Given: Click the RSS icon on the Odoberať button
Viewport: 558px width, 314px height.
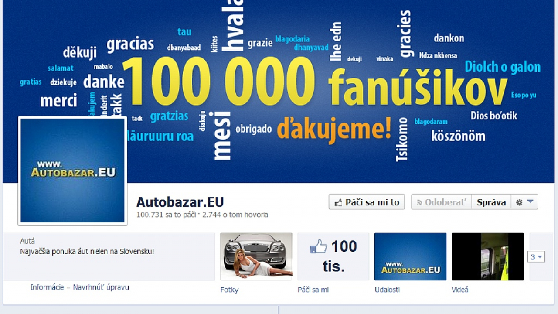Looking at the screenshot, I should click(420, 202).
